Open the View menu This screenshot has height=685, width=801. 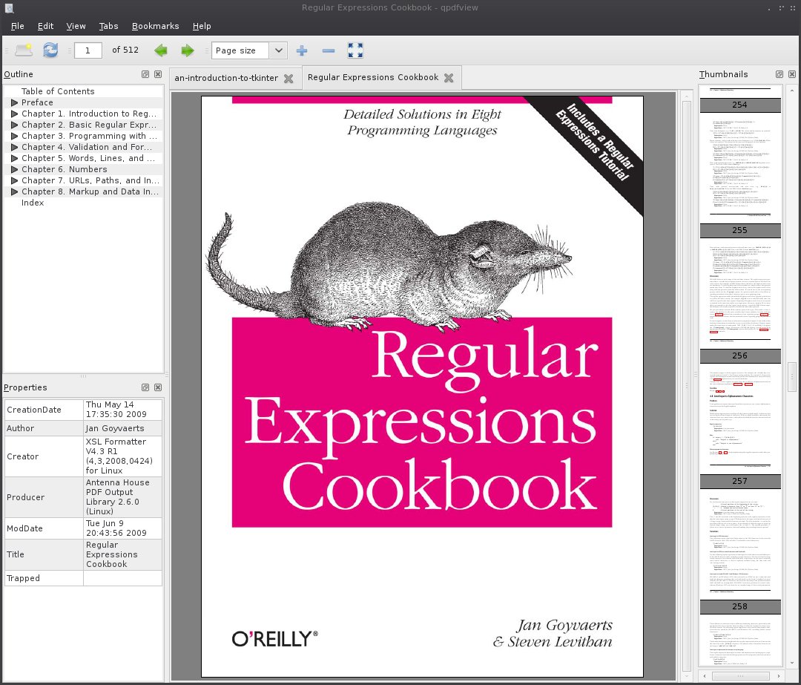(x=76, y=26)
